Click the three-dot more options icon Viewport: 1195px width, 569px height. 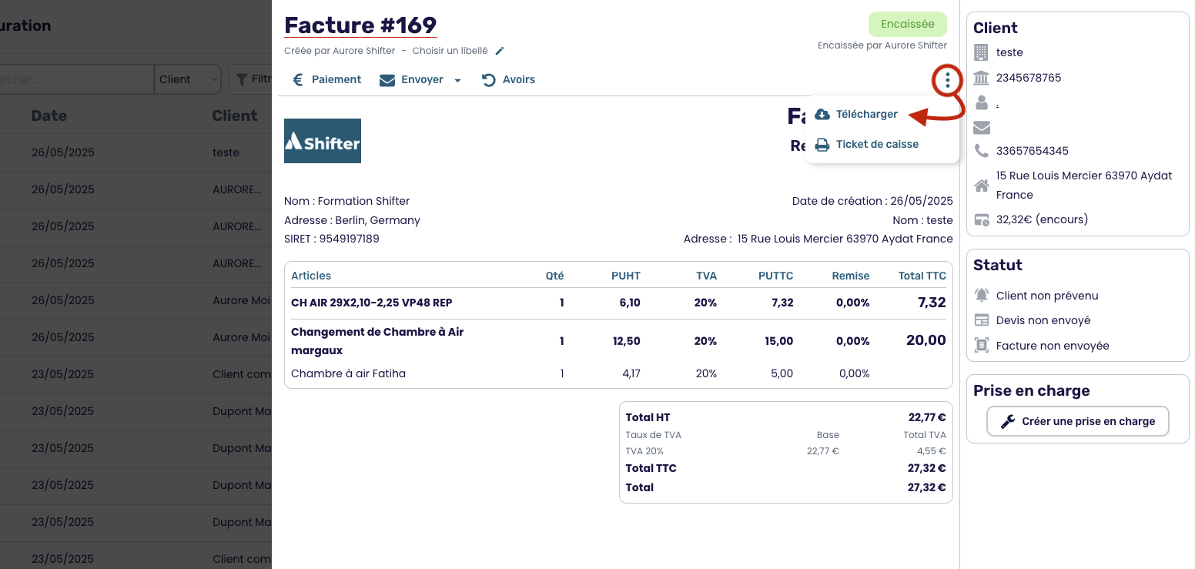point(947,79)
